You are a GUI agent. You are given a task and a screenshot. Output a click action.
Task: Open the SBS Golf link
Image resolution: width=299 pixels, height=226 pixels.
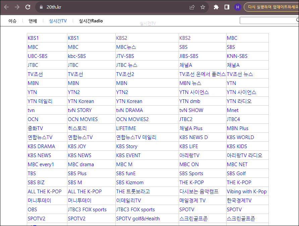pos(236,174)
